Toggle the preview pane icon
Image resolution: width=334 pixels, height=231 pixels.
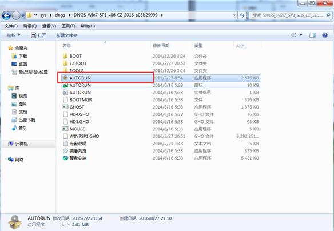tap(312, 35)
